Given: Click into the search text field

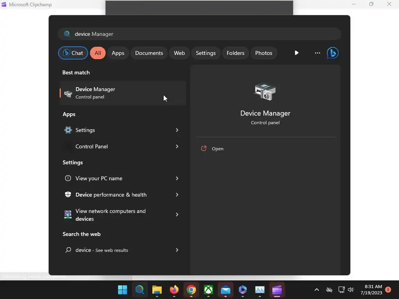Looking at the screenshot, I should [x=199, y=34].
